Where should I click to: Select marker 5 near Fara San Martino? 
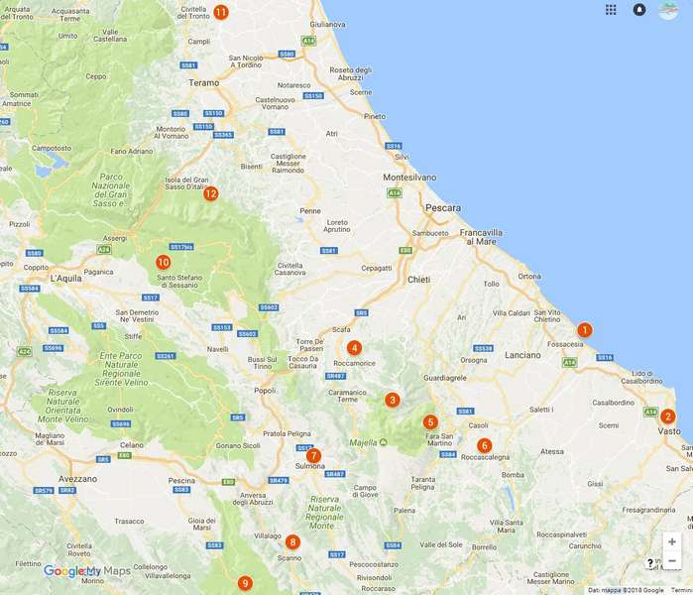(x=430, y=422)
